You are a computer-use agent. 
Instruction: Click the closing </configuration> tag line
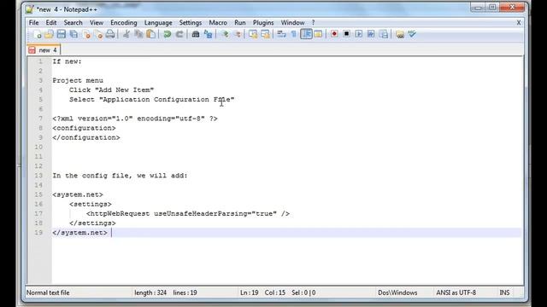coord(86,137)
